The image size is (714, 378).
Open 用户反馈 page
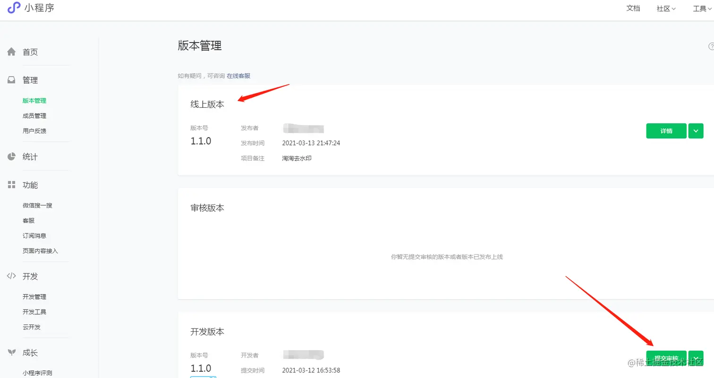[x=34, y=131]
